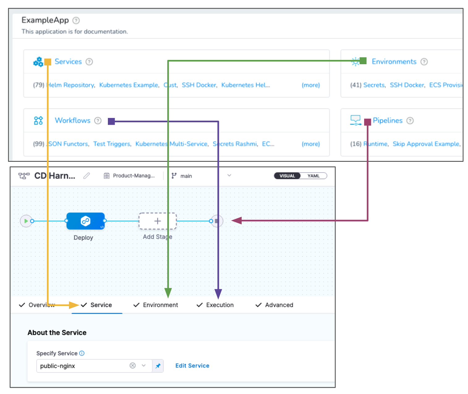Click Edit Service link
The height and width of the screenshot is (394, 468).
click(192, 366)
